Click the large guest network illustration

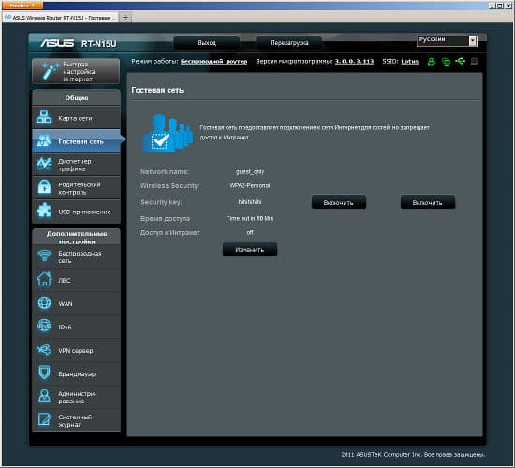[168, 133]
